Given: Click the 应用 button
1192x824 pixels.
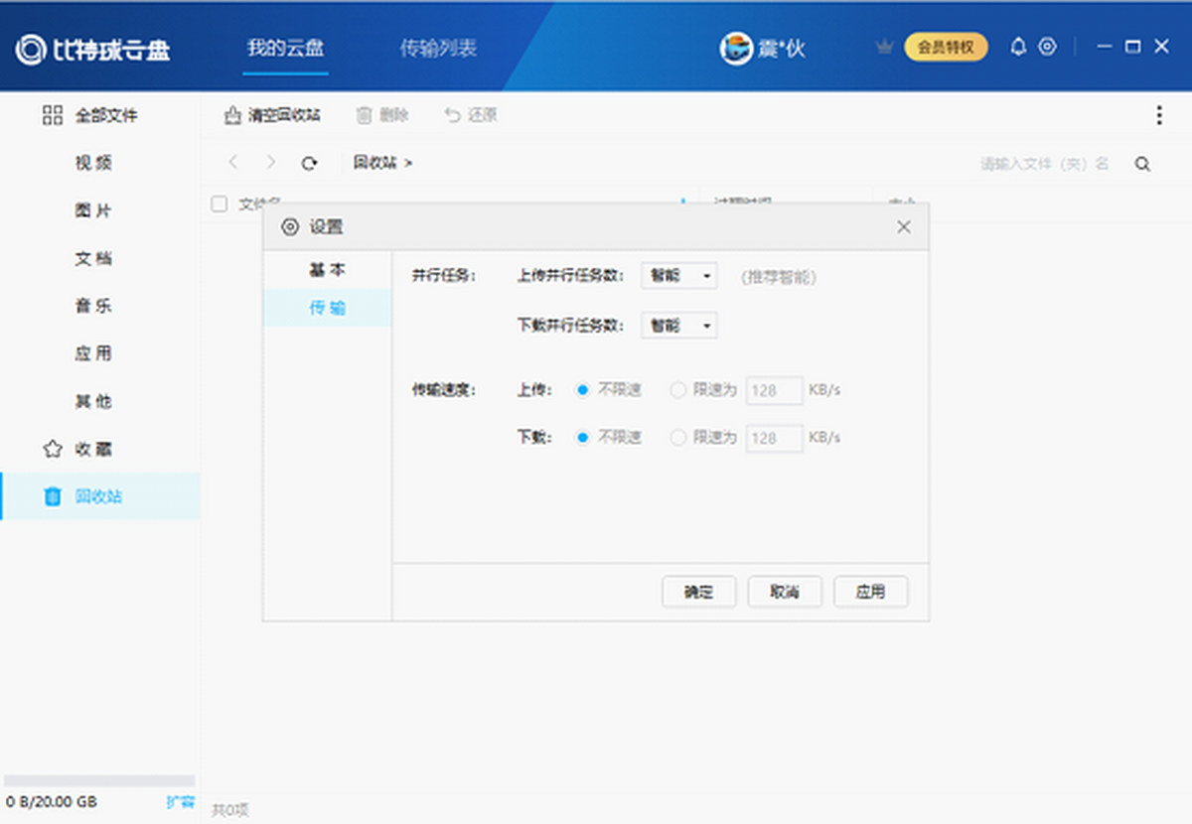Looking at the screenshot, I should pyautogui.click(x=870, y=592).
